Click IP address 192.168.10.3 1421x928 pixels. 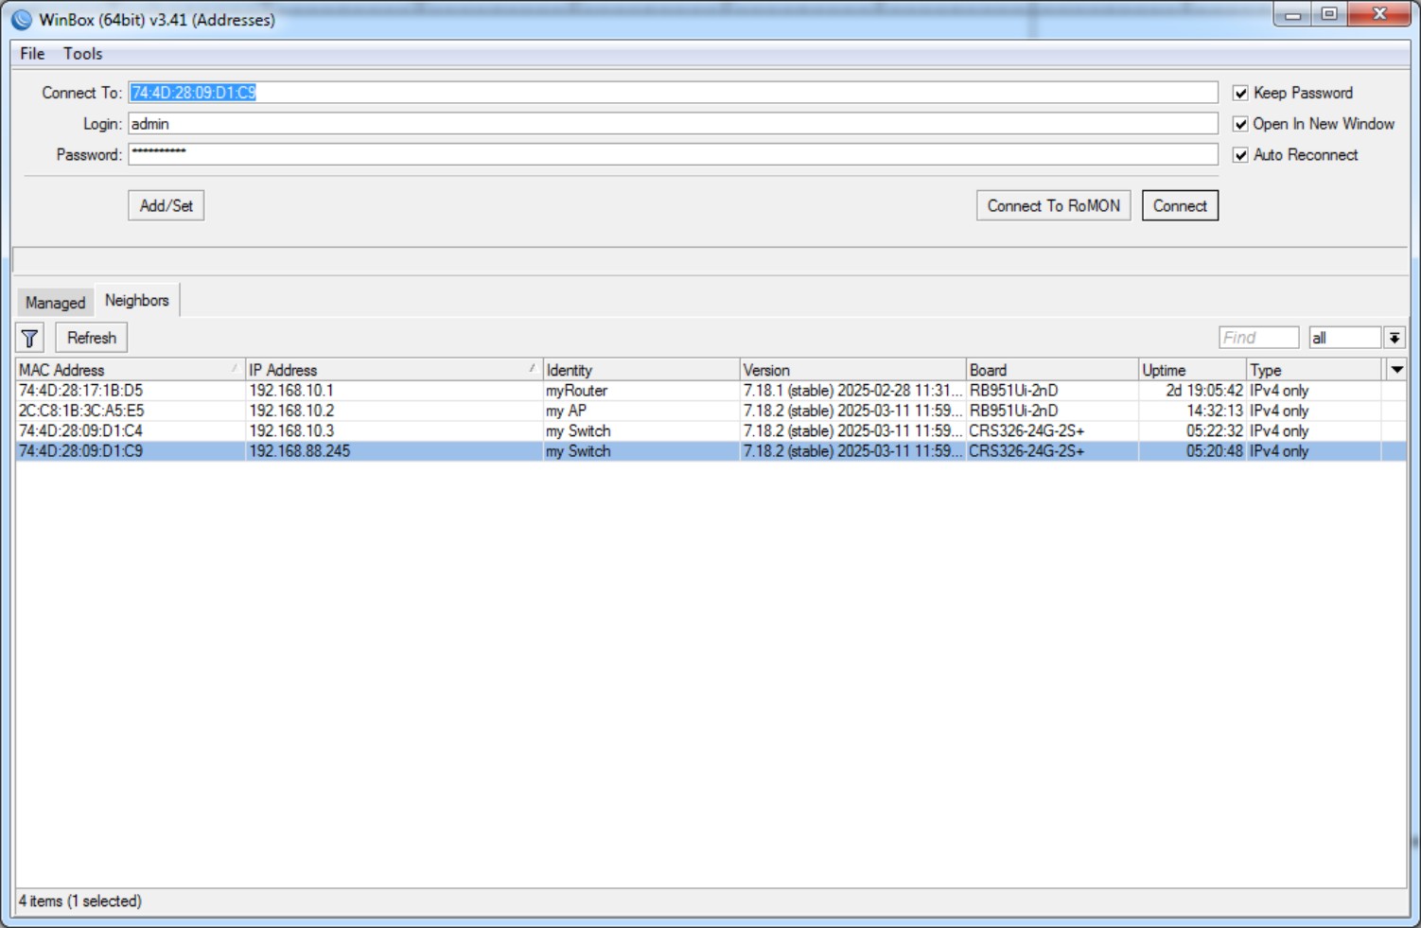(x=291, y=431)
